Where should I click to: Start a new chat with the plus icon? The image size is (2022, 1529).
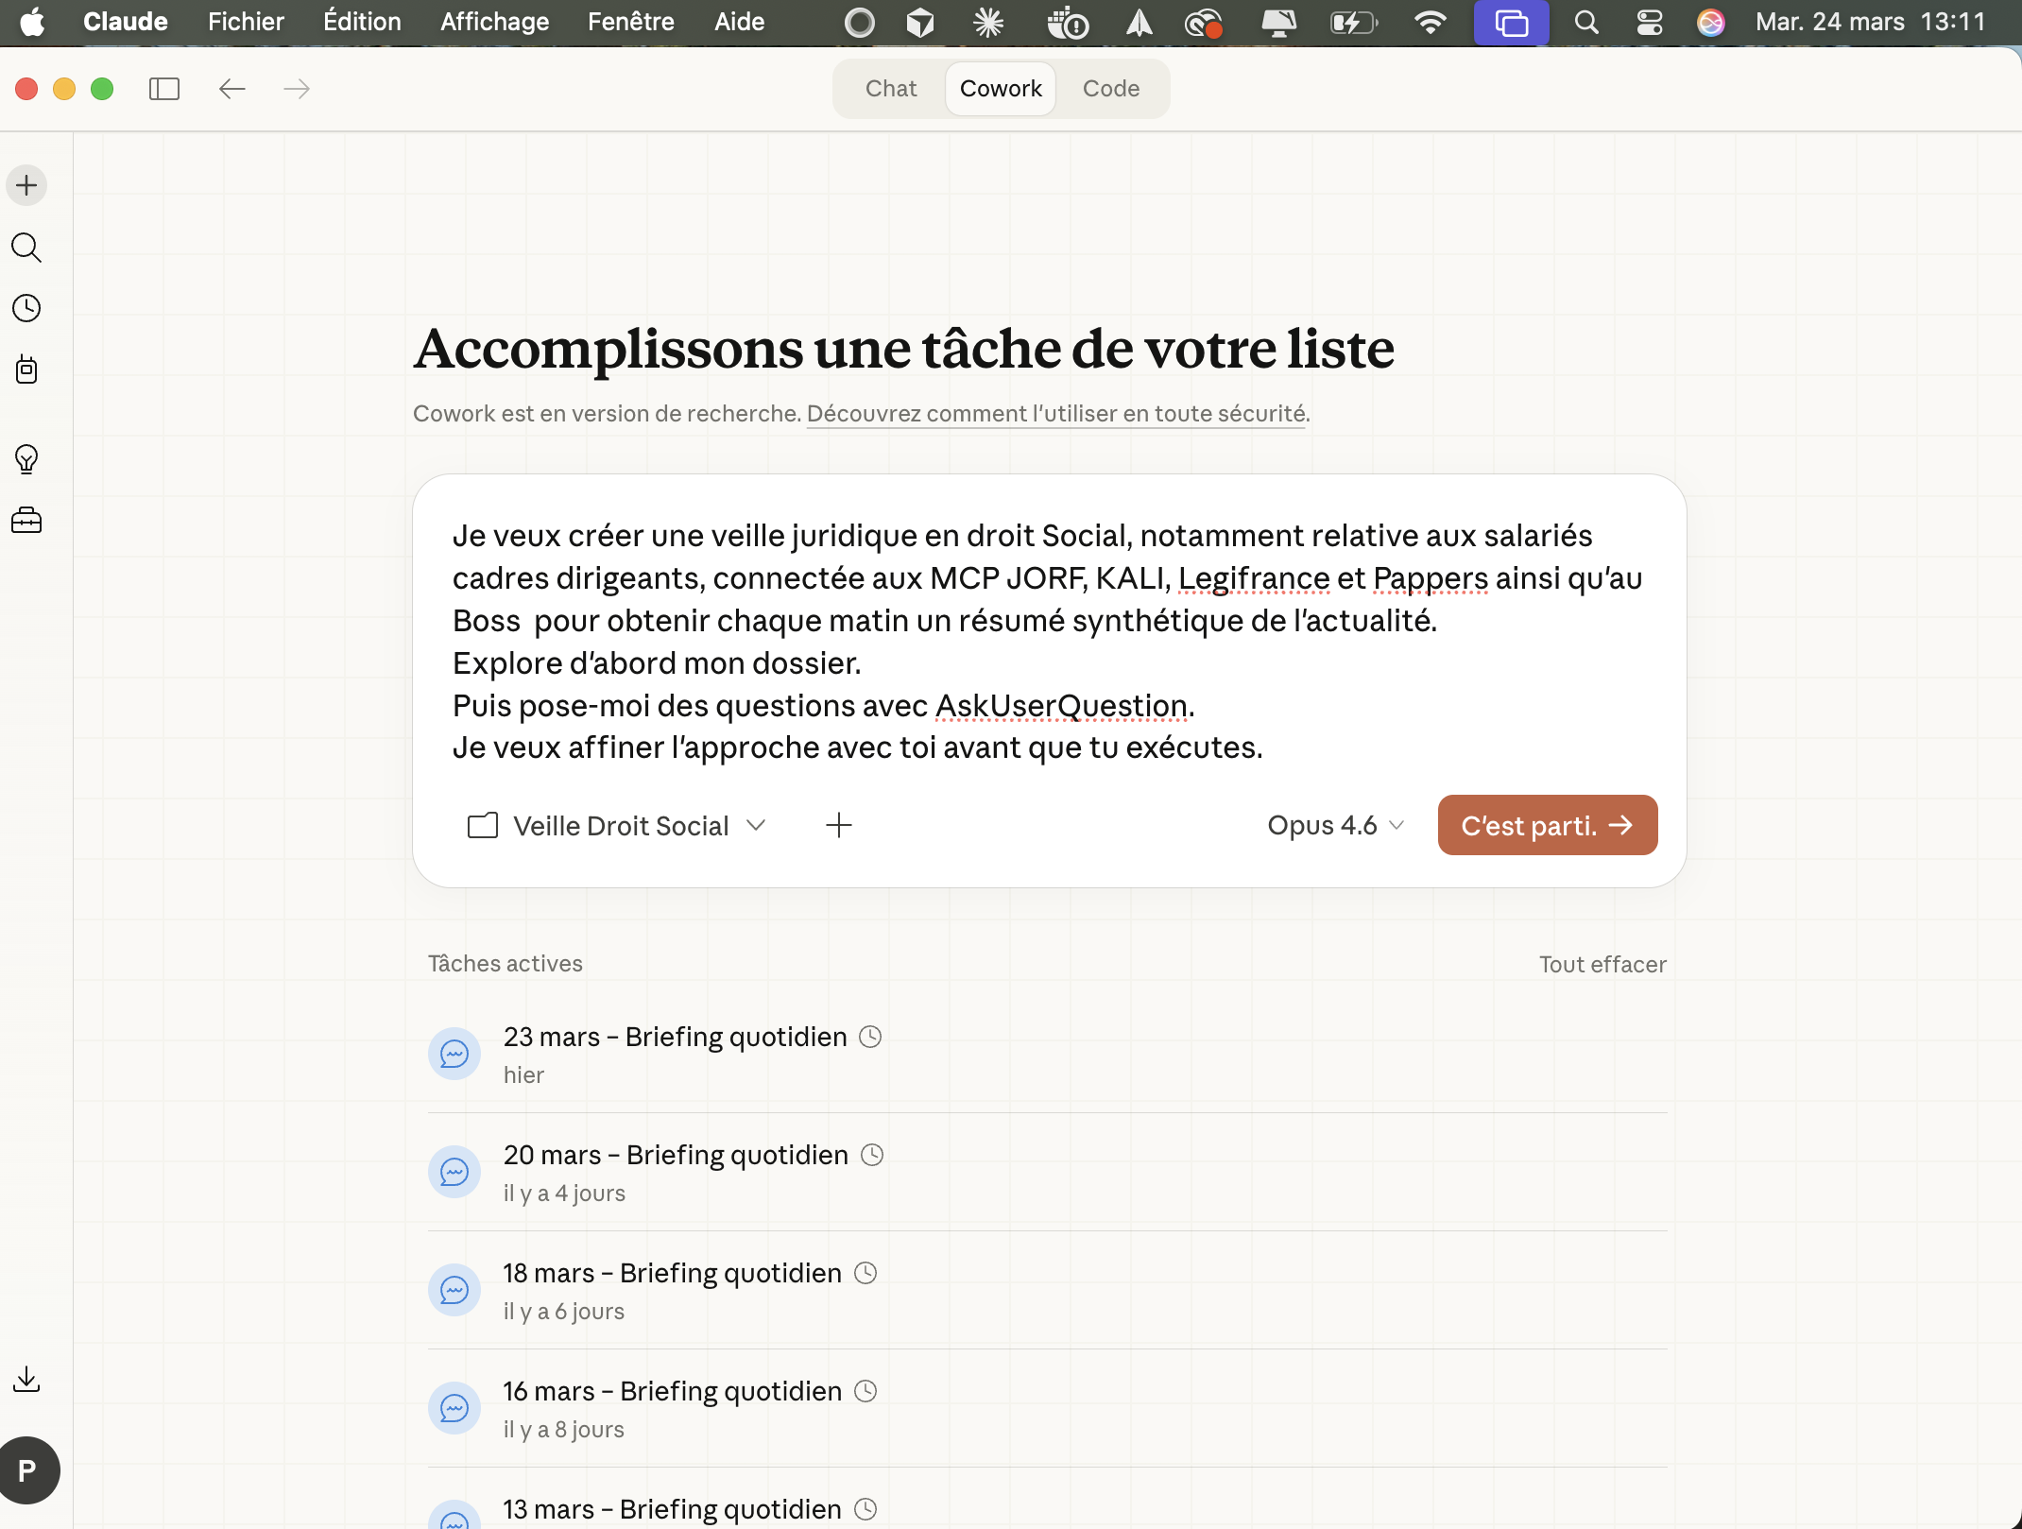pyautogui.click(x=26, y=185)
